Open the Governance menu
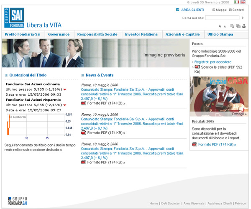The image size is (251, 209). [59, 34]
